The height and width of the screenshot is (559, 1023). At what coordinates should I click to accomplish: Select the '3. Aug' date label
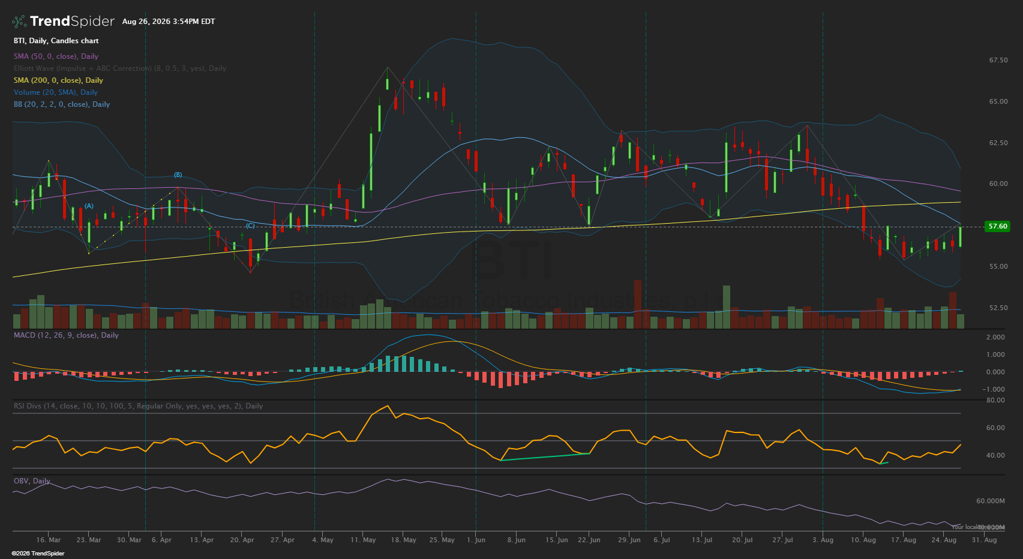pos(823,540)
